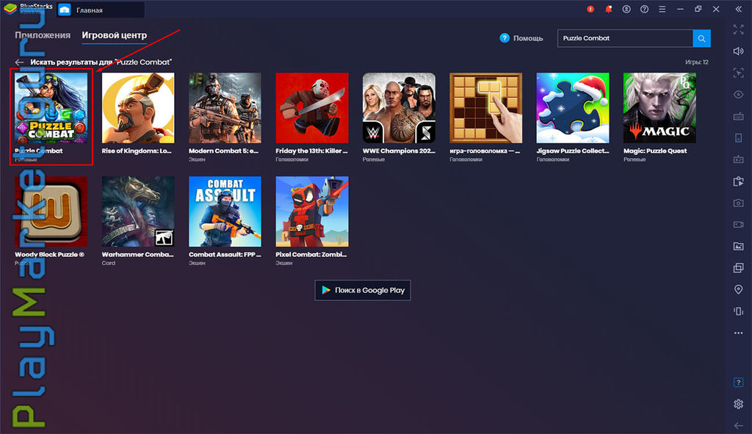Image resolution: width=752 pixels, height=434 pixels.
Task: Click the WWE Champions title text
Action: (399, 151)
